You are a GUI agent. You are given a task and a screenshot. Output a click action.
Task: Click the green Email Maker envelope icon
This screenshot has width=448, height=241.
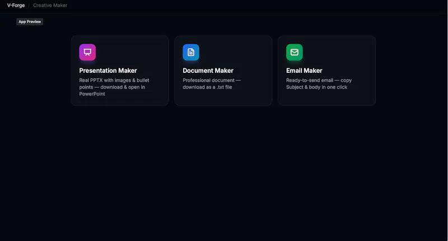[295, 52]
